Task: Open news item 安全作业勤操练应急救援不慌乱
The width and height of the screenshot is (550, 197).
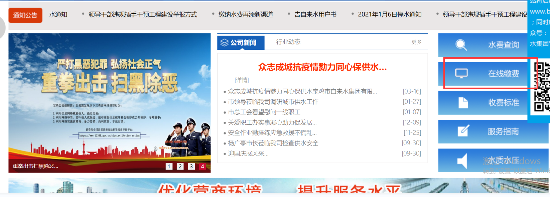Action: pos(272,133)
